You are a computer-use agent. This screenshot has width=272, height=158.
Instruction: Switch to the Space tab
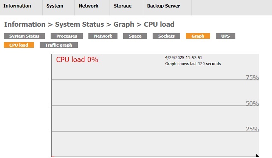[135, 36]
